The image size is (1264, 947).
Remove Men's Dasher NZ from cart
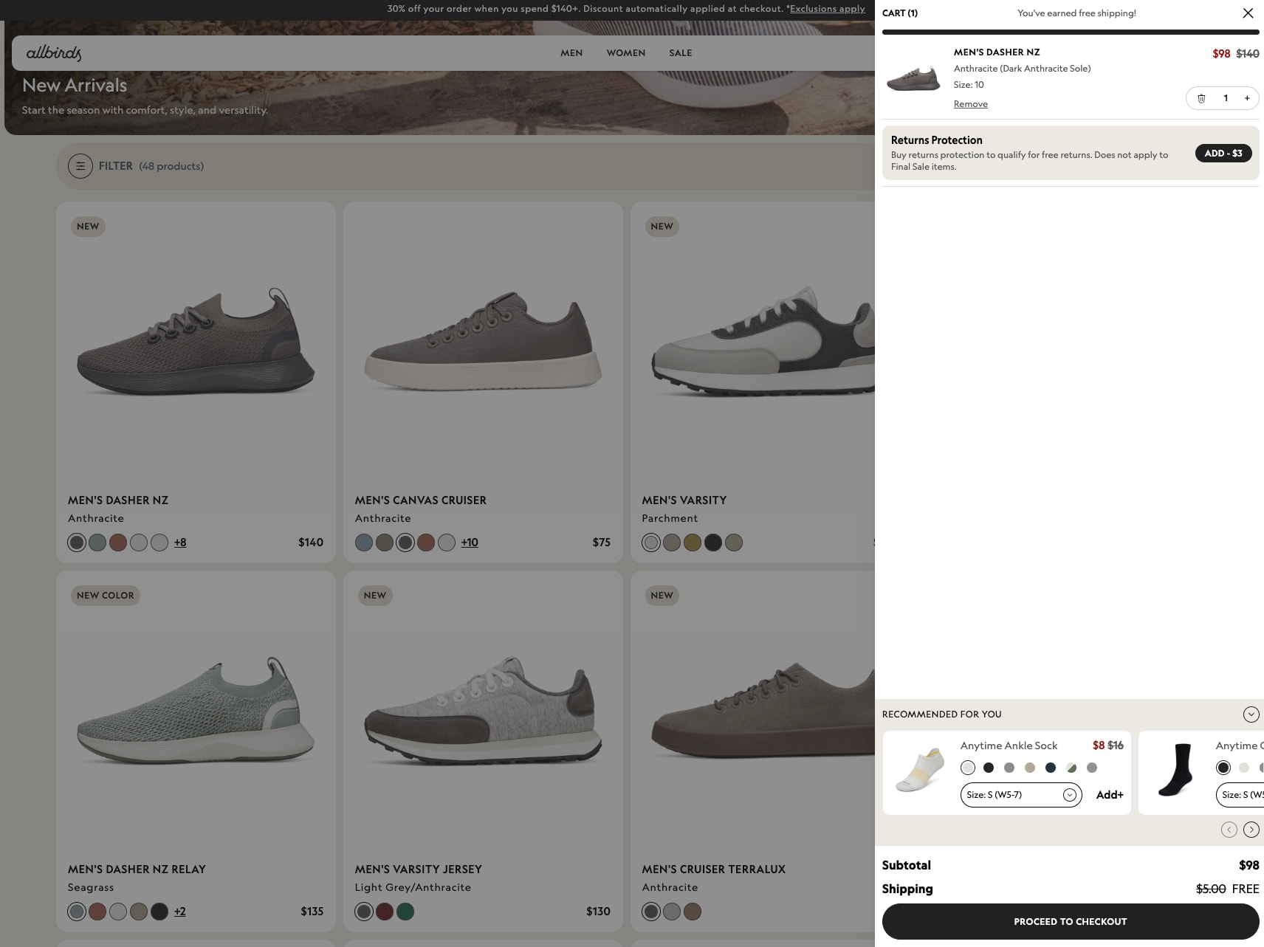point(970,104)
